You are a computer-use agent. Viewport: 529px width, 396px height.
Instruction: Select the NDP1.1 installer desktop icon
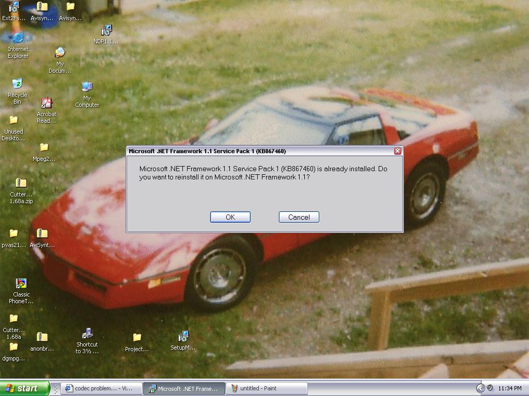[x=106, y=35]
